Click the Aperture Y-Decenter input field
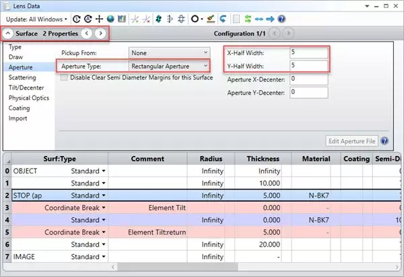This screenshot has height=277, width=404. pos(308,92)
